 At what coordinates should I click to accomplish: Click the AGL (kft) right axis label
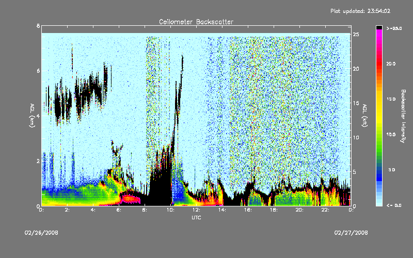tap(364, 116)
